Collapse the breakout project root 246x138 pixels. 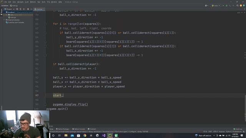[x=4, y=12]
